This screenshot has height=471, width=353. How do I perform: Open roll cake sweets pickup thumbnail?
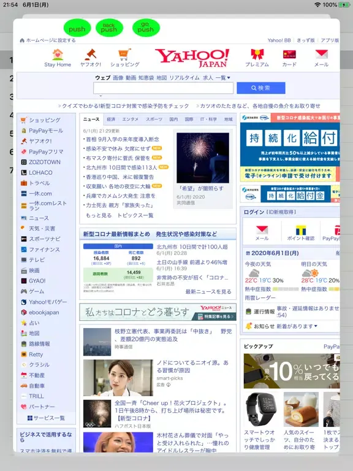301,409
